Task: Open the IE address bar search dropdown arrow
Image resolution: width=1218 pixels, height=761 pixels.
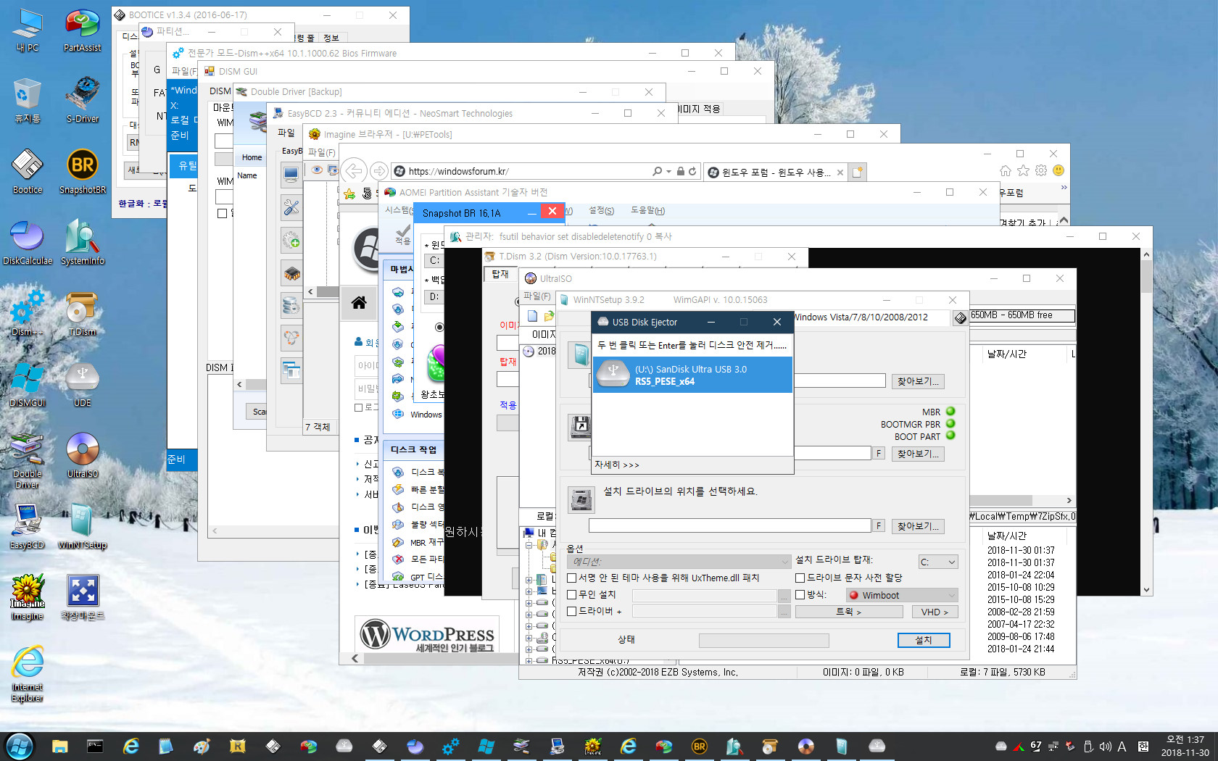Action: click(668, 172)
